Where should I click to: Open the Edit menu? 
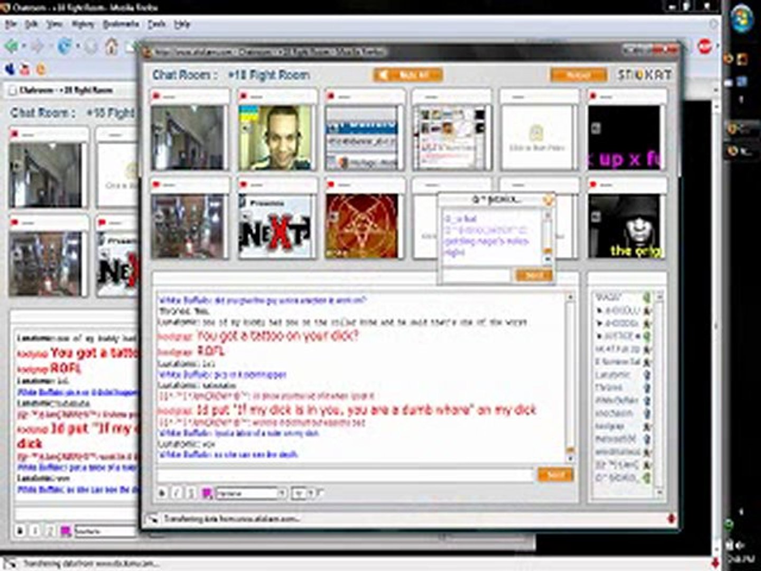(x=32, y=24)
